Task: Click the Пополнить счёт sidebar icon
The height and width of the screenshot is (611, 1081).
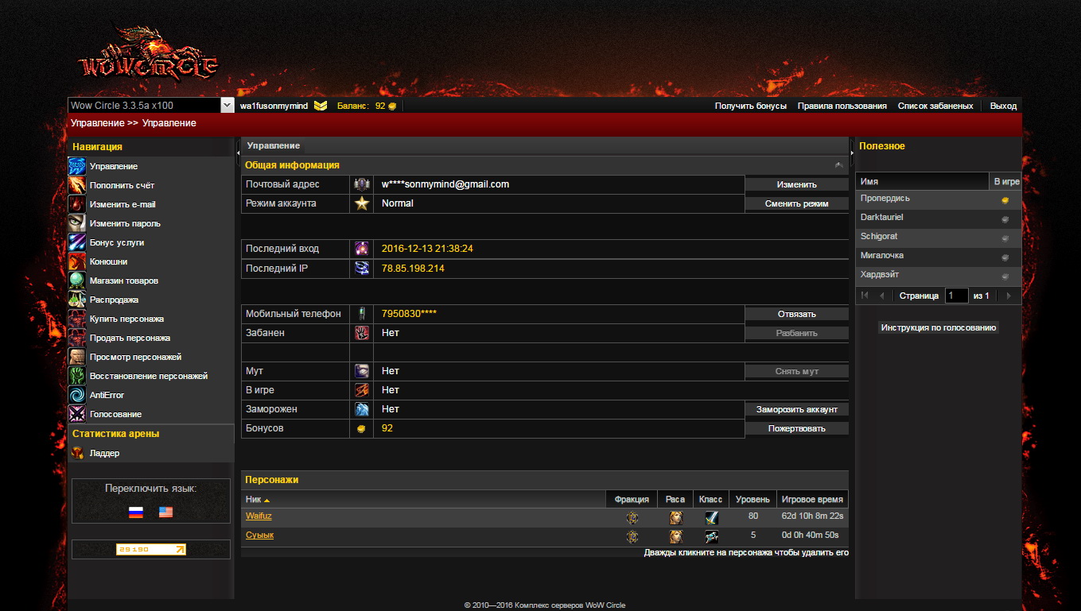Action: [77, 185]
